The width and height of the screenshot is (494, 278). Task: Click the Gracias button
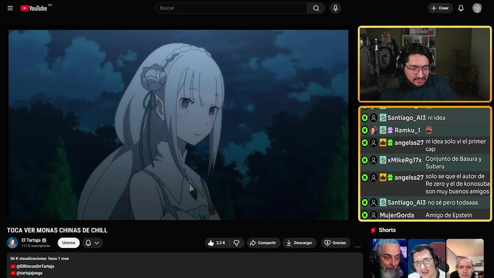click(335, 243)
